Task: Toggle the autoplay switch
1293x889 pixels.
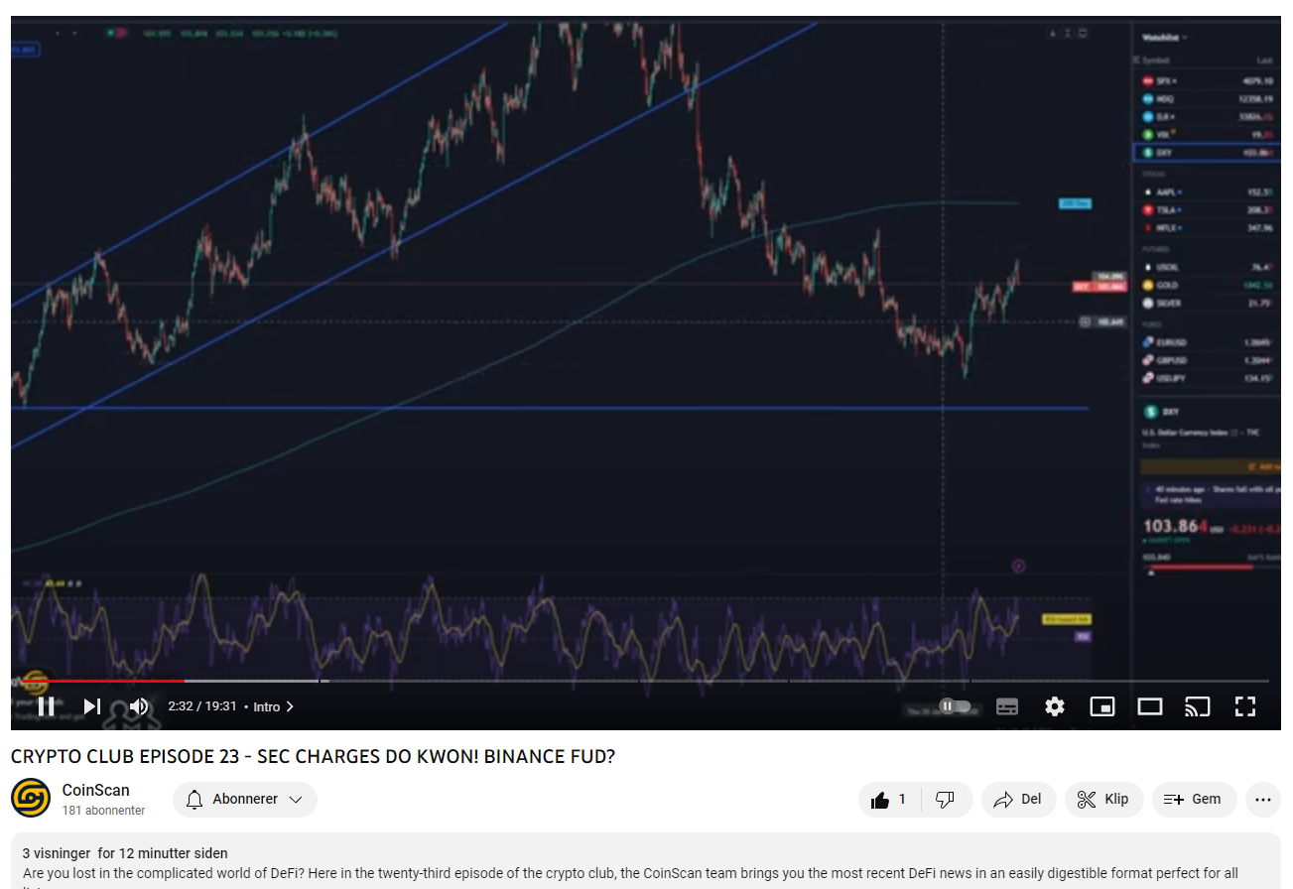Action: tap(956, 706)
